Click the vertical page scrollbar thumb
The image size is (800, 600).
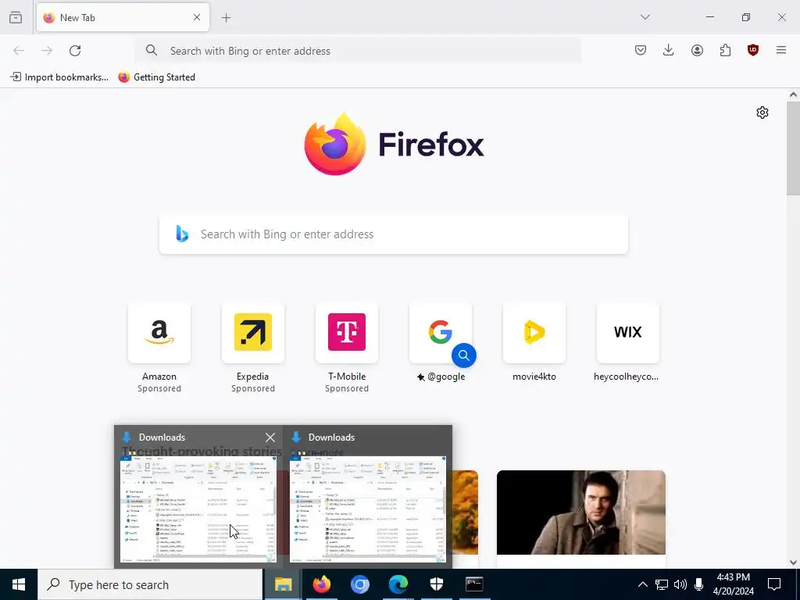tap(793, 148)
